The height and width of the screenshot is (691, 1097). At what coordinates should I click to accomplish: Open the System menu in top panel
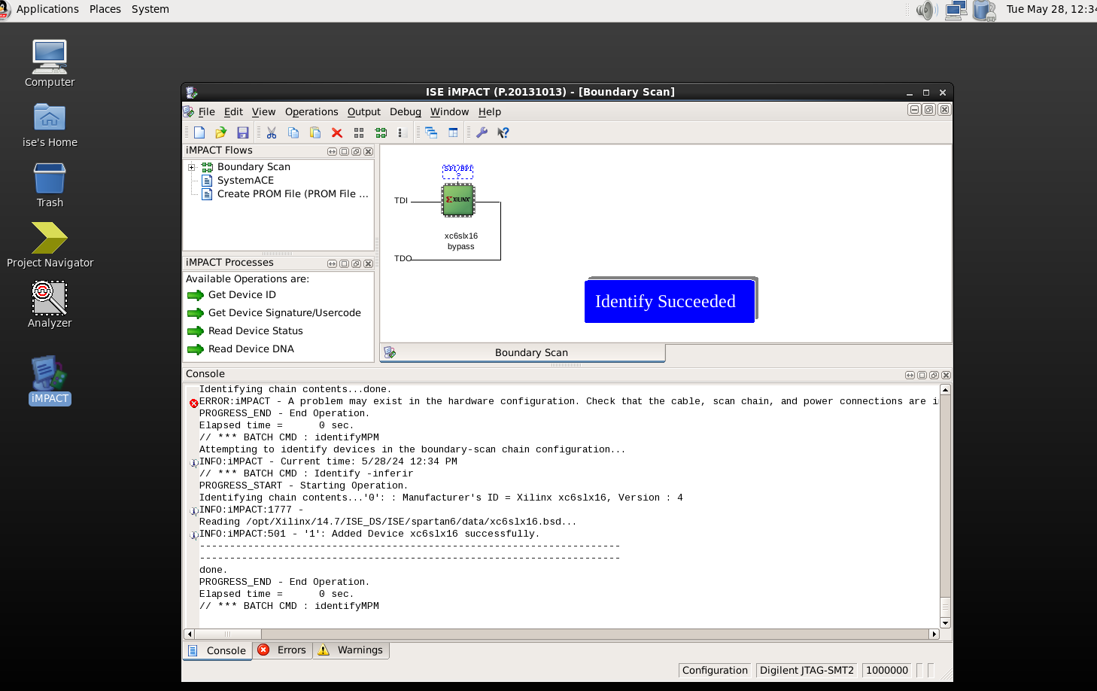tap(150, 9)
